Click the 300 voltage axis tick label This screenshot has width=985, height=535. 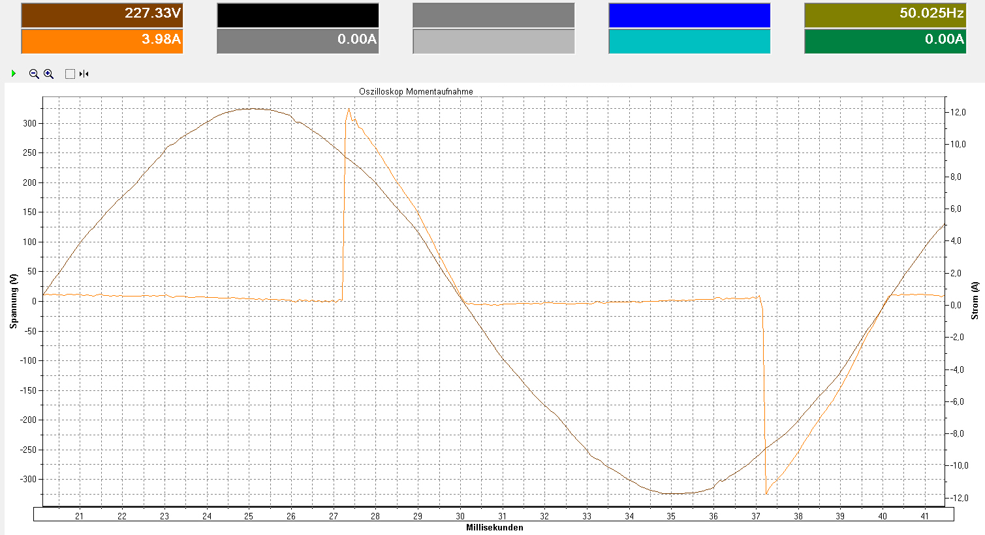click(x=29, y=124)
